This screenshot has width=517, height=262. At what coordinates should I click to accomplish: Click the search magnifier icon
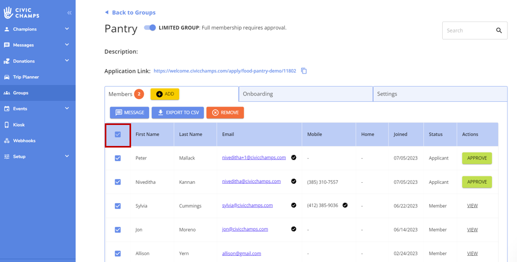(x=499, y=30)
